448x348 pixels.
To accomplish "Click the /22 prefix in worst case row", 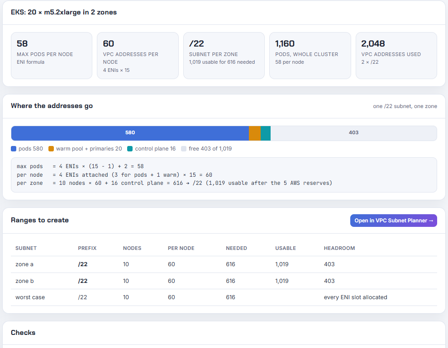I will (82, 297).
